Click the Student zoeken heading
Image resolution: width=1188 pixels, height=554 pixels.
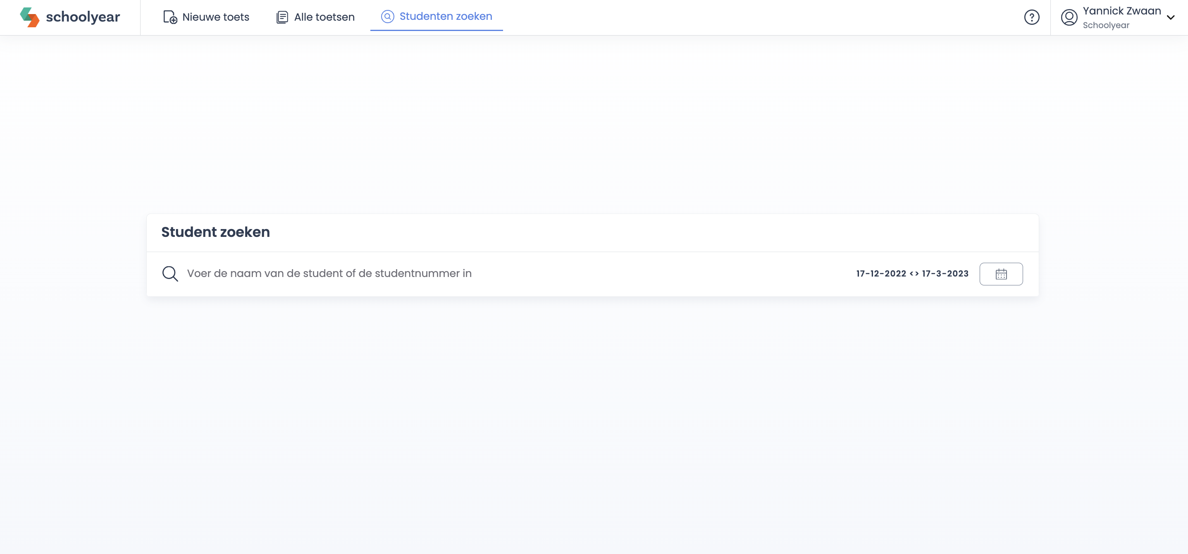point(215,232)
